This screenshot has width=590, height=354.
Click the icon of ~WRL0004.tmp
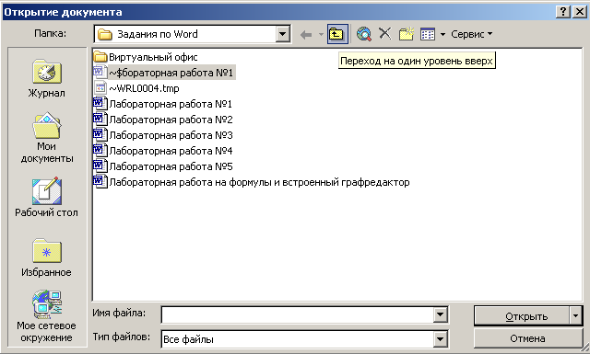[100, 88]
